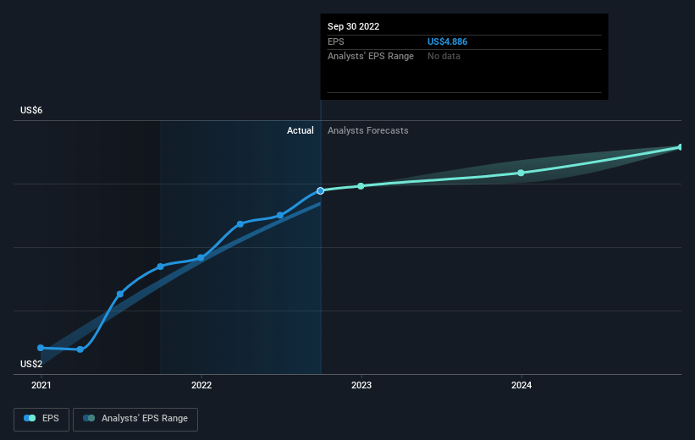This screenshot has height=440, width=695.
Task: Click the 'Sep 30 2022' tooltip date
Action: point(353,26)
